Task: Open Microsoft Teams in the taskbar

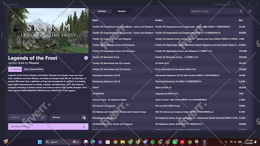Action: pyautogui.click(x=100, y=142)
